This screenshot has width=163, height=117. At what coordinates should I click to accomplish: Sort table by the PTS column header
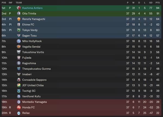tap(158, 3)
